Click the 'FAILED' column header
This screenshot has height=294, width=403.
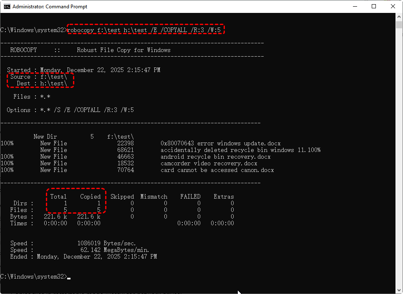pos(190,197)
